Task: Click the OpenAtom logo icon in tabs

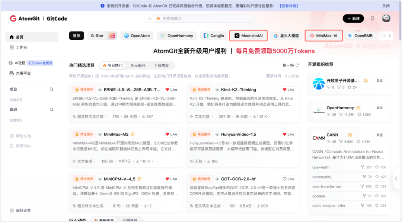Action: [x=127, y=36]
